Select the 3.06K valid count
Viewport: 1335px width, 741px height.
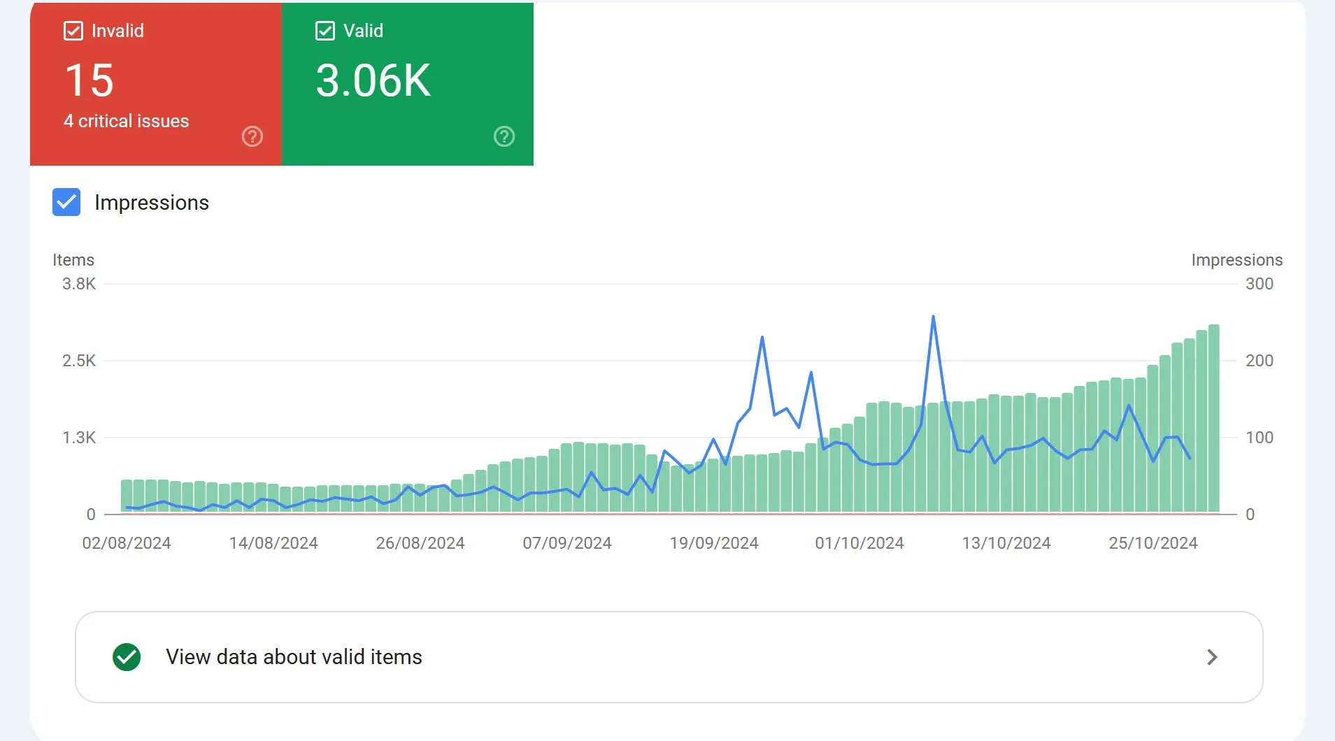[373, 80]
